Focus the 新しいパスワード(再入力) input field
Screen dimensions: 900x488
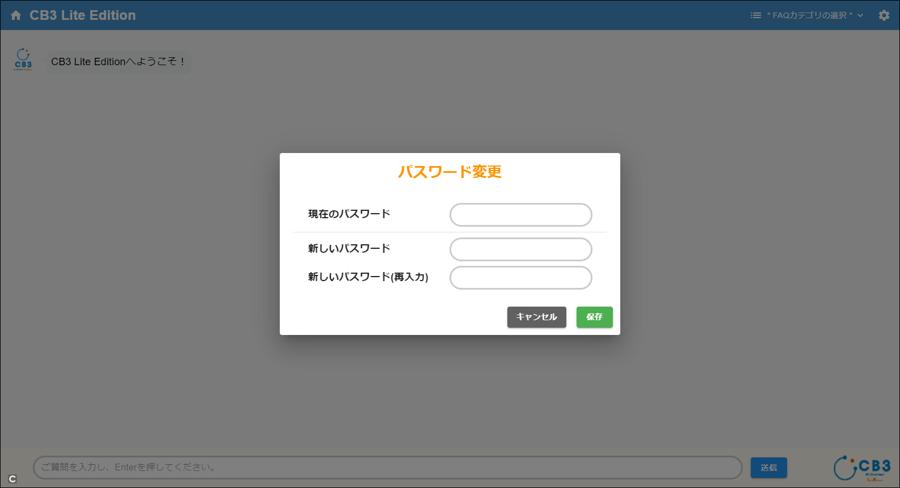(x=520, y=278)
